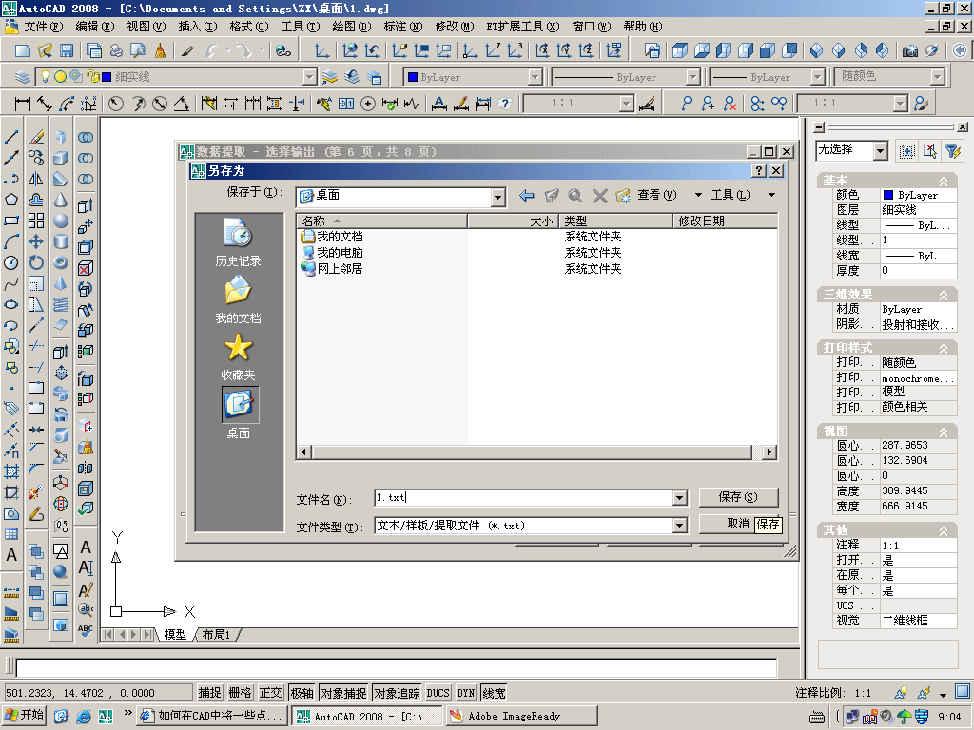Open Internet Explorer quick launch icon
The height and width of the screenshot is (730, 974).
click(x=84, y=716)
